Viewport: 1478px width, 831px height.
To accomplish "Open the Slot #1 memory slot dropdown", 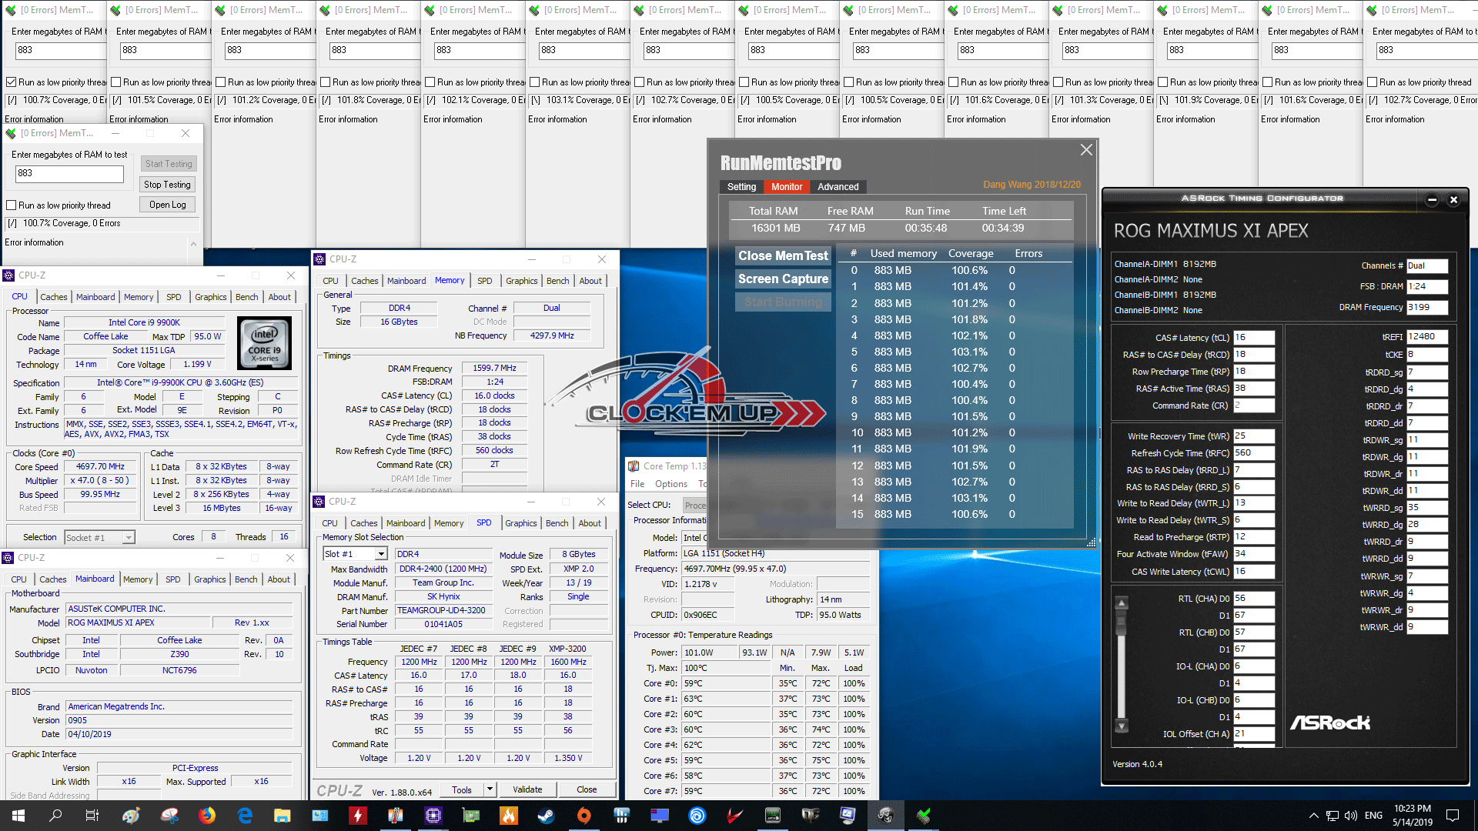I will click(381, 554).
